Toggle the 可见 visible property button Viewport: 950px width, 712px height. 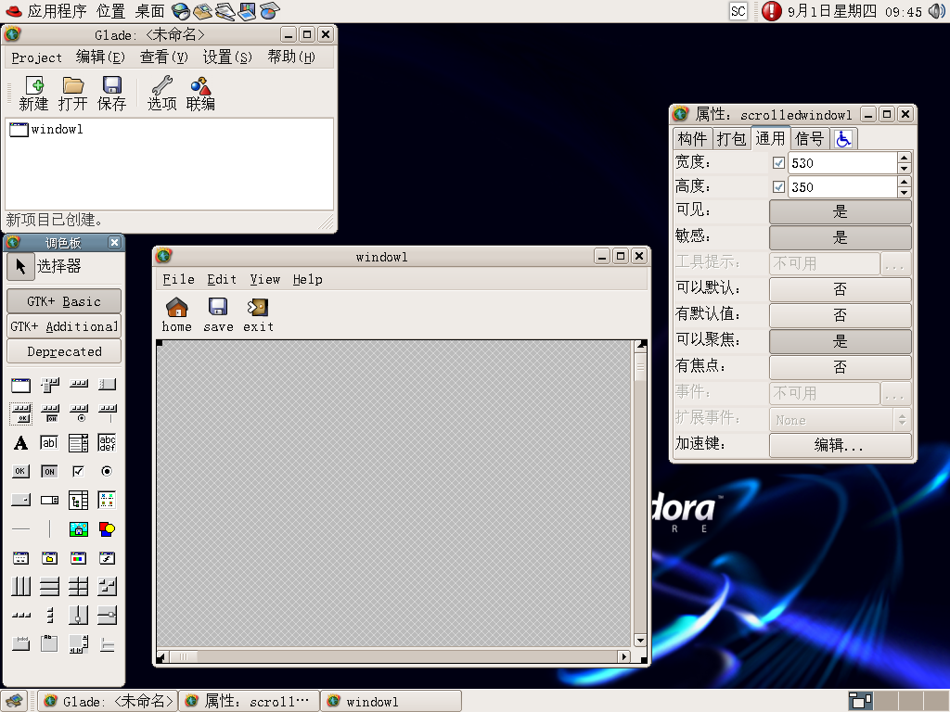tap(841, 211)
